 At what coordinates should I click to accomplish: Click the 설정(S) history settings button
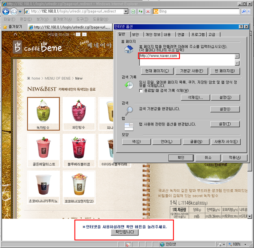tap(225, 97)
